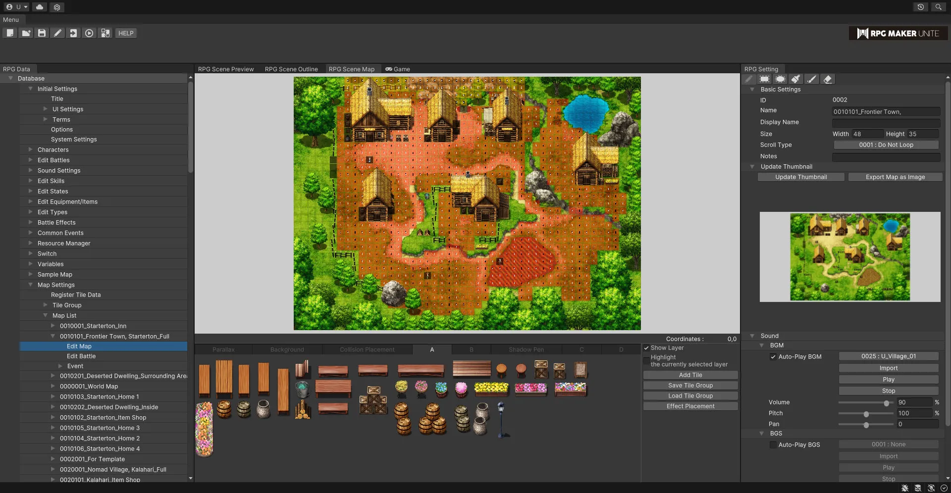This screenshot has height=493, width=951.
Task: Select the B tile layer tab
Action: click(471, 349)
